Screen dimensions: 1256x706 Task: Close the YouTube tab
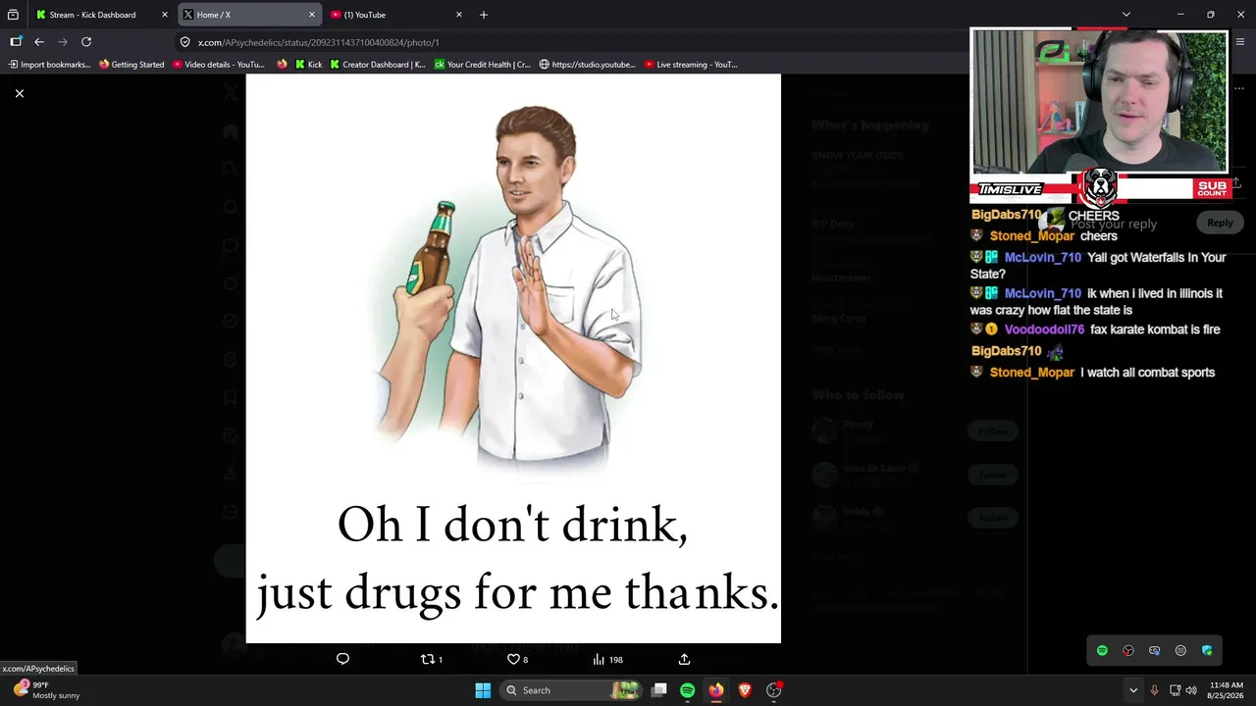coord(459,15)
